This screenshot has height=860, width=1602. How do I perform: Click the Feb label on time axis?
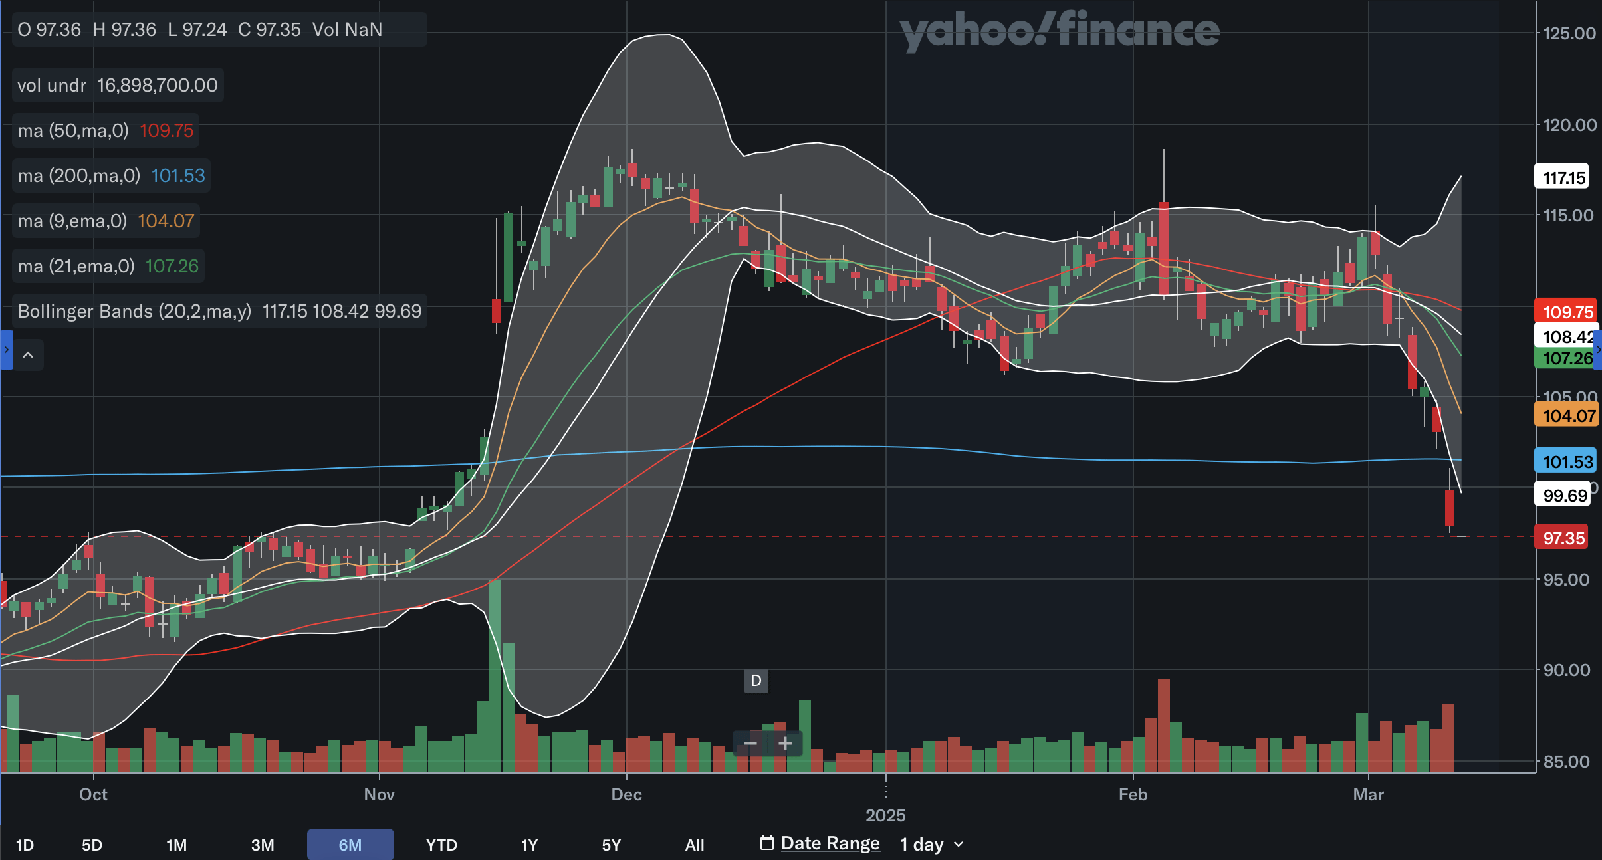click(x=1133, y=794)
